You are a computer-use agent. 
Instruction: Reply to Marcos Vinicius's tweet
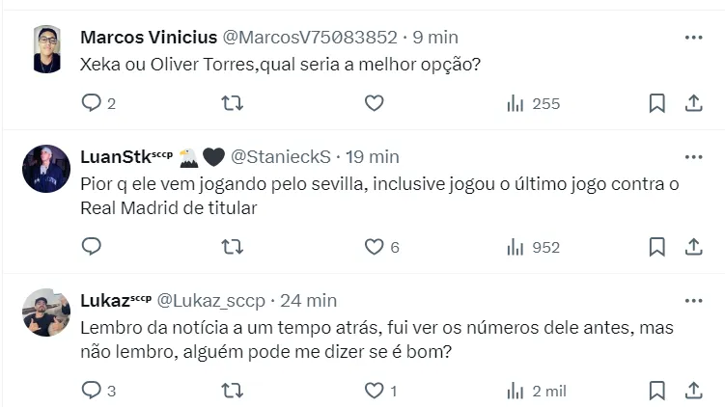tap(92, 103)
